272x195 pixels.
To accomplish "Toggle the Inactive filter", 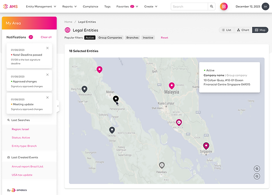I will [x=148, y=38].
